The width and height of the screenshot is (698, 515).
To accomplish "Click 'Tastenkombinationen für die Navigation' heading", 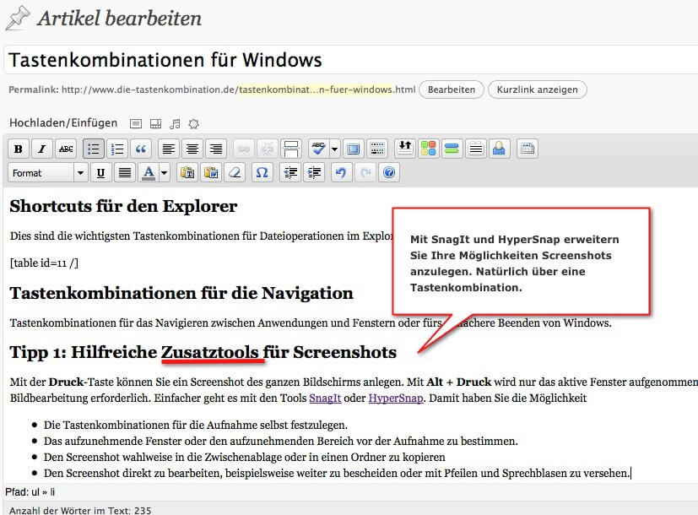I will 181,293.
